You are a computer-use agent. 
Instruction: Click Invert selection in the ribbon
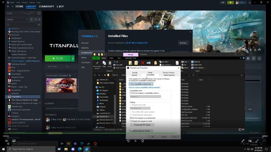[x=197, y=68]
